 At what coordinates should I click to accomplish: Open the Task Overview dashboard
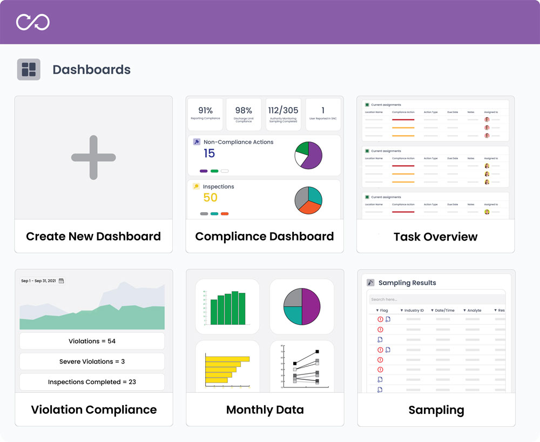tap(436, 175)
